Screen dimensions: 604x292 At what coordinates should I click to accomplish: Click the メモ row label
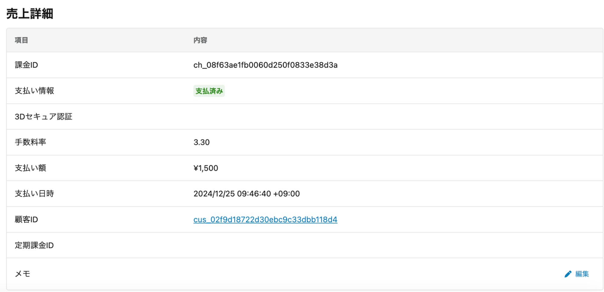point(23,274)
